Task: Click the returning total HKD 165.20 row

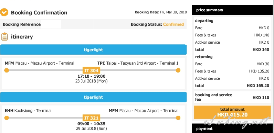Action: point(232,86)
